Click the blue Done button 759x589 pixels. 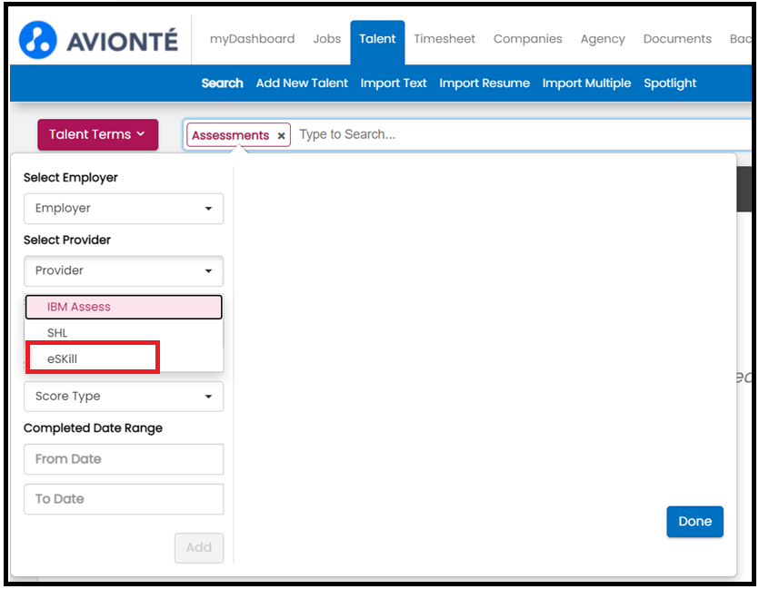click(694, 521)
